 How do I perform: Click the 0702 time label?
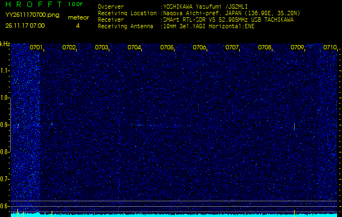point(69,47)
